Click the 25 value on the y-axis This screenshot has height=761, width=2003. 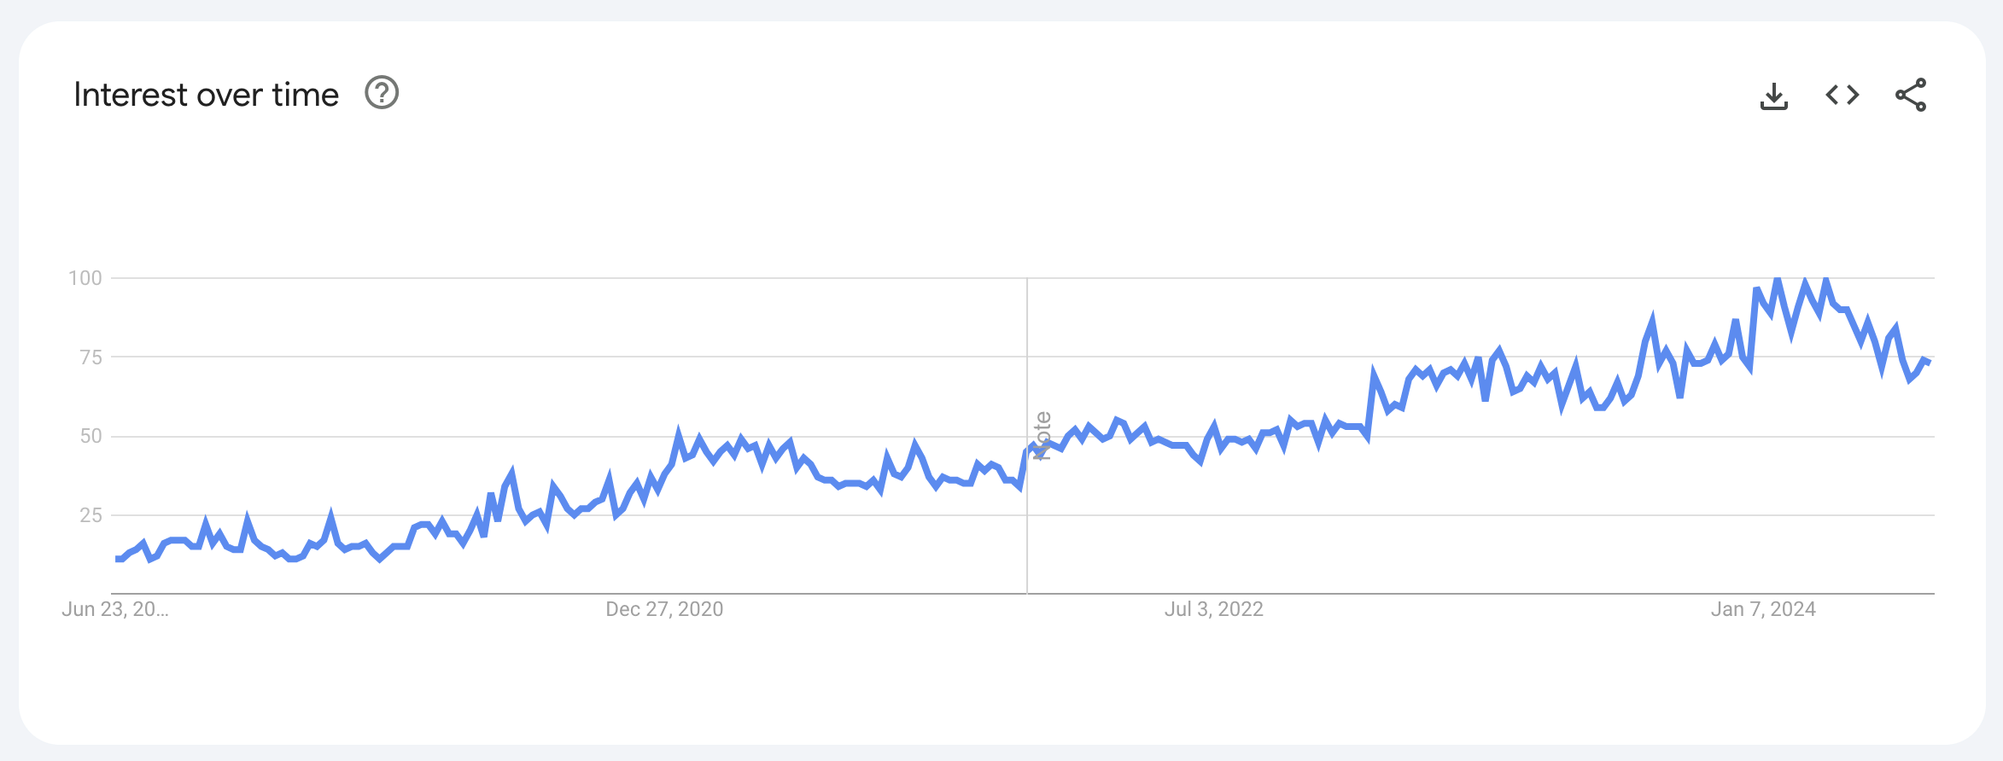tap(91, 515)
